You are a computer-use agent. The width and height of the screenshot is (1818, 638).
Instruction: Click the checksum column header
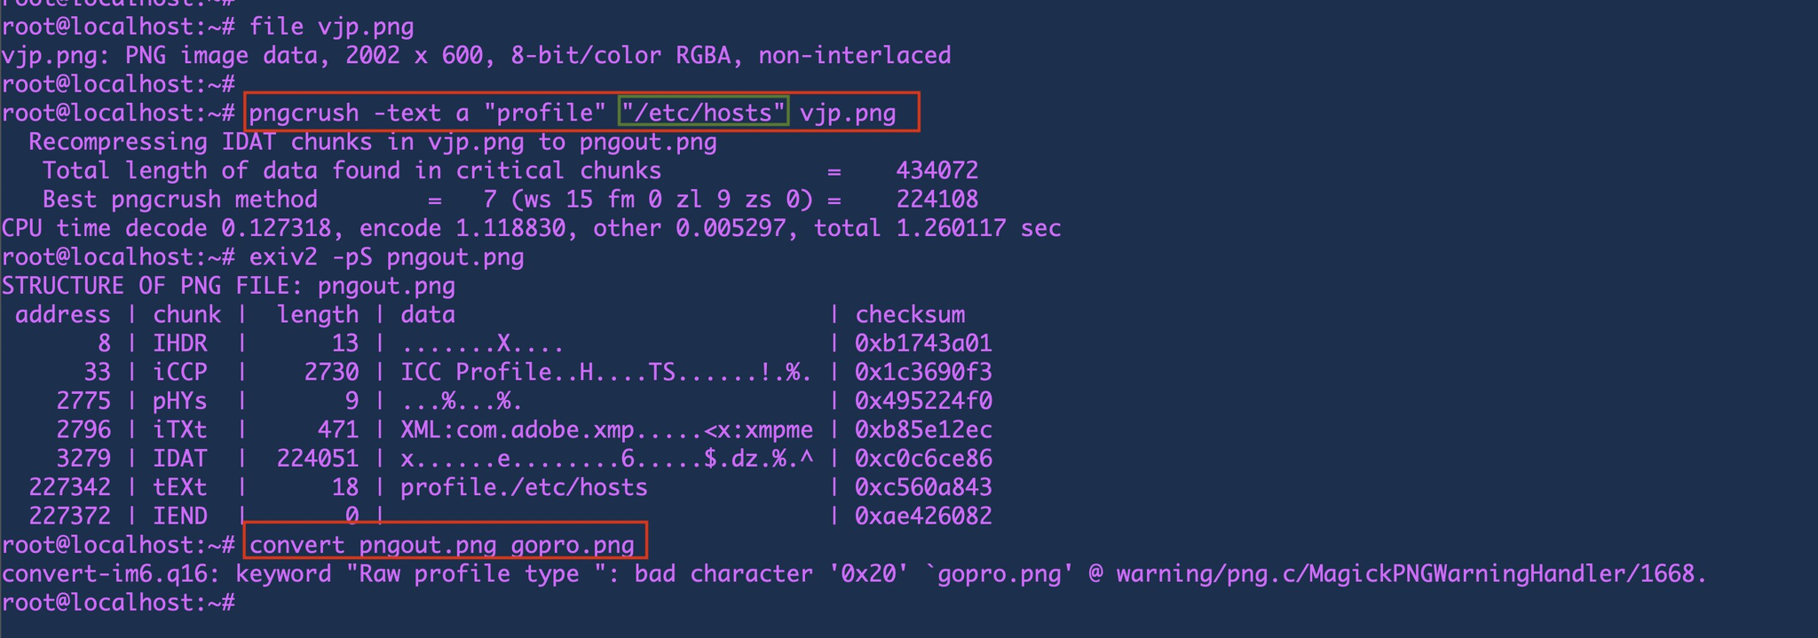[x=910, y=315]
